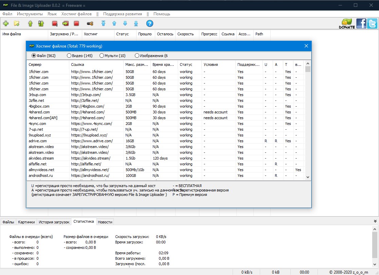Image resolution: width=379 pixels, height=275 pixels.
Task: Open the Инструменты menu
Action: pyautogui.click(x=30, y=14)
